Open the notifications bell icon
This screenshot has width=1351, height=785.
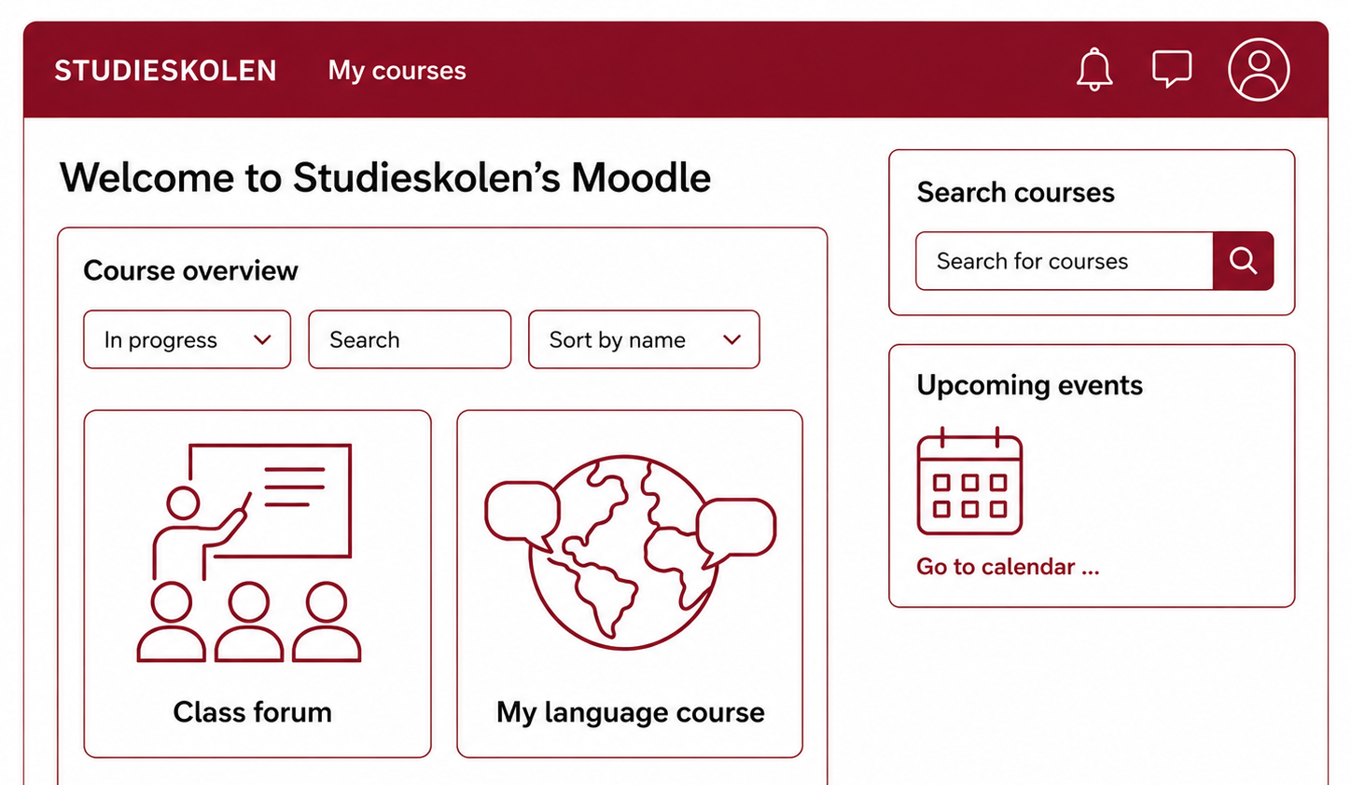click(x=1094, y=70)
